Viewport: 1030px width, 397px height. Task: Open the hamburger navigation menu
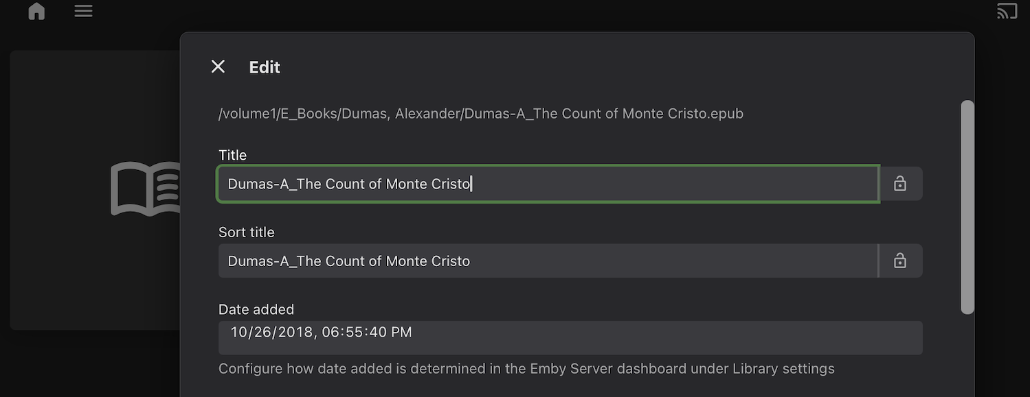84,11
